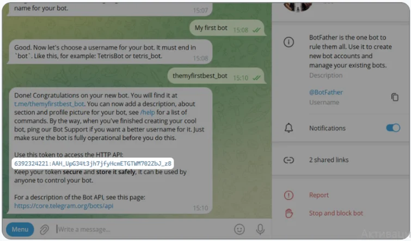The image size is (411, 241).
Task: Select the highlighted bot API token
Action: [x=93, y=163]
